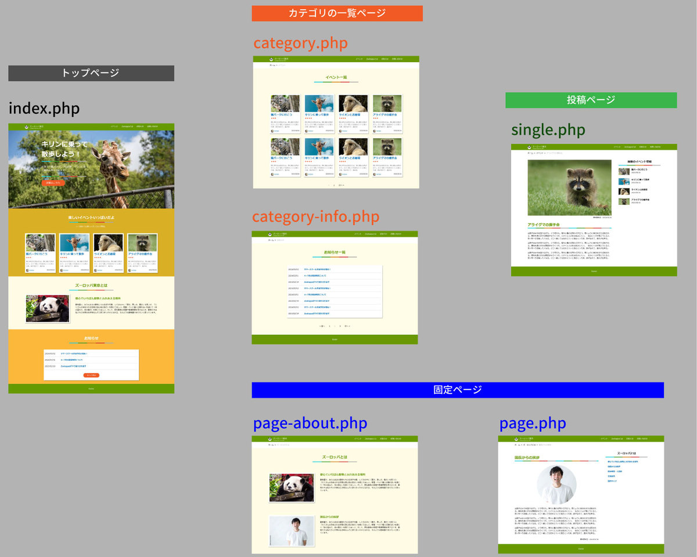Select the イベント menu item in the index.php navigation
This screenshot has height=557, width=697.
[114, 126]
